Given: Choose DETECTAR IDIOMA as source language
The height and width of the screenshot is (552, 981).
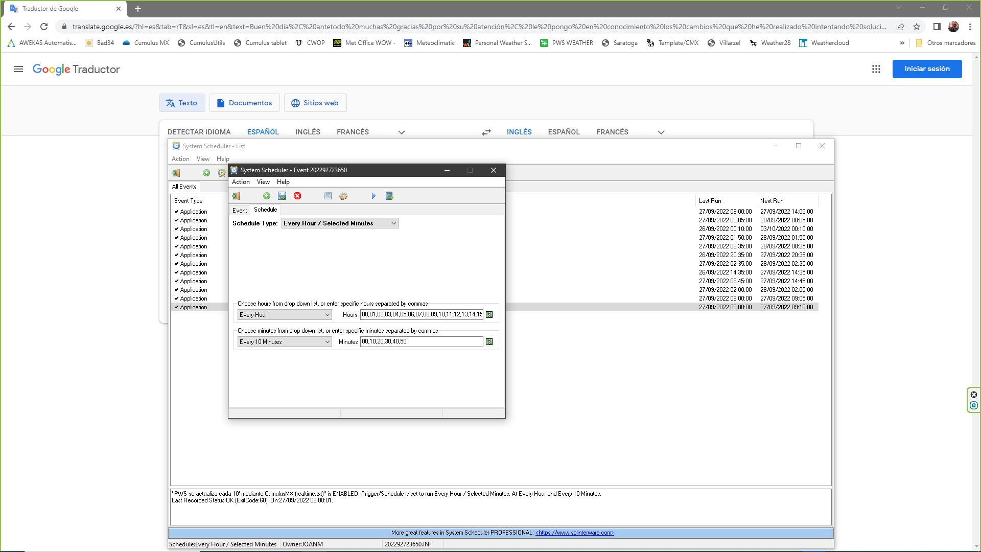Looking at the screenshot, I should point(199,132).
